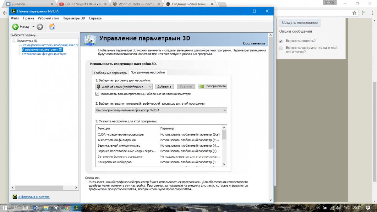Click the taskbar search magnifier icon
The image size is (377, 212).
pyautogui.click(x=15, y=208)
